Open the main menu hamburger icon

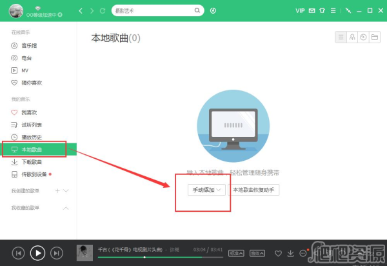tap(333, 10)
